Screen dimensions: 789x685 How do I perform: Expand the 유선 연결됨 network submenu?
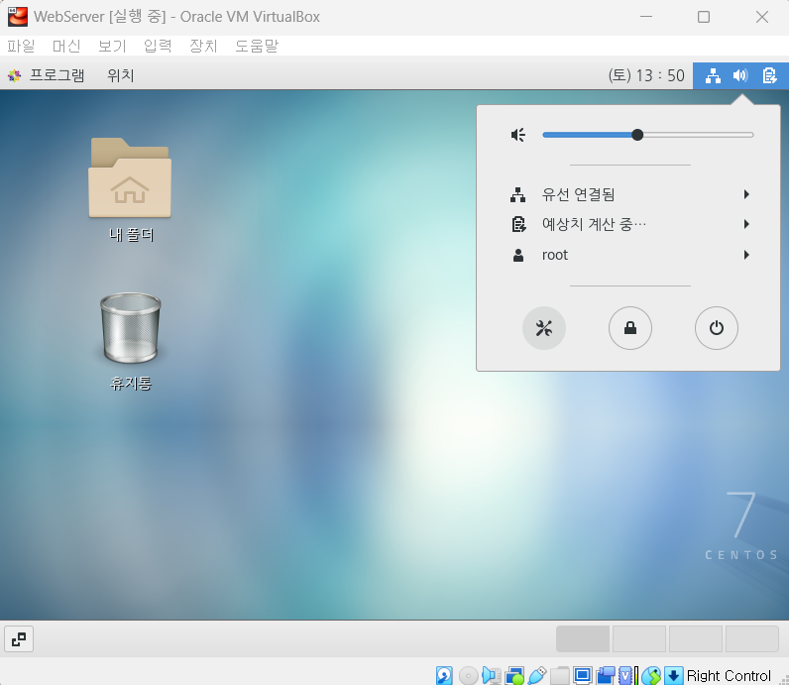tap(630, 194)
